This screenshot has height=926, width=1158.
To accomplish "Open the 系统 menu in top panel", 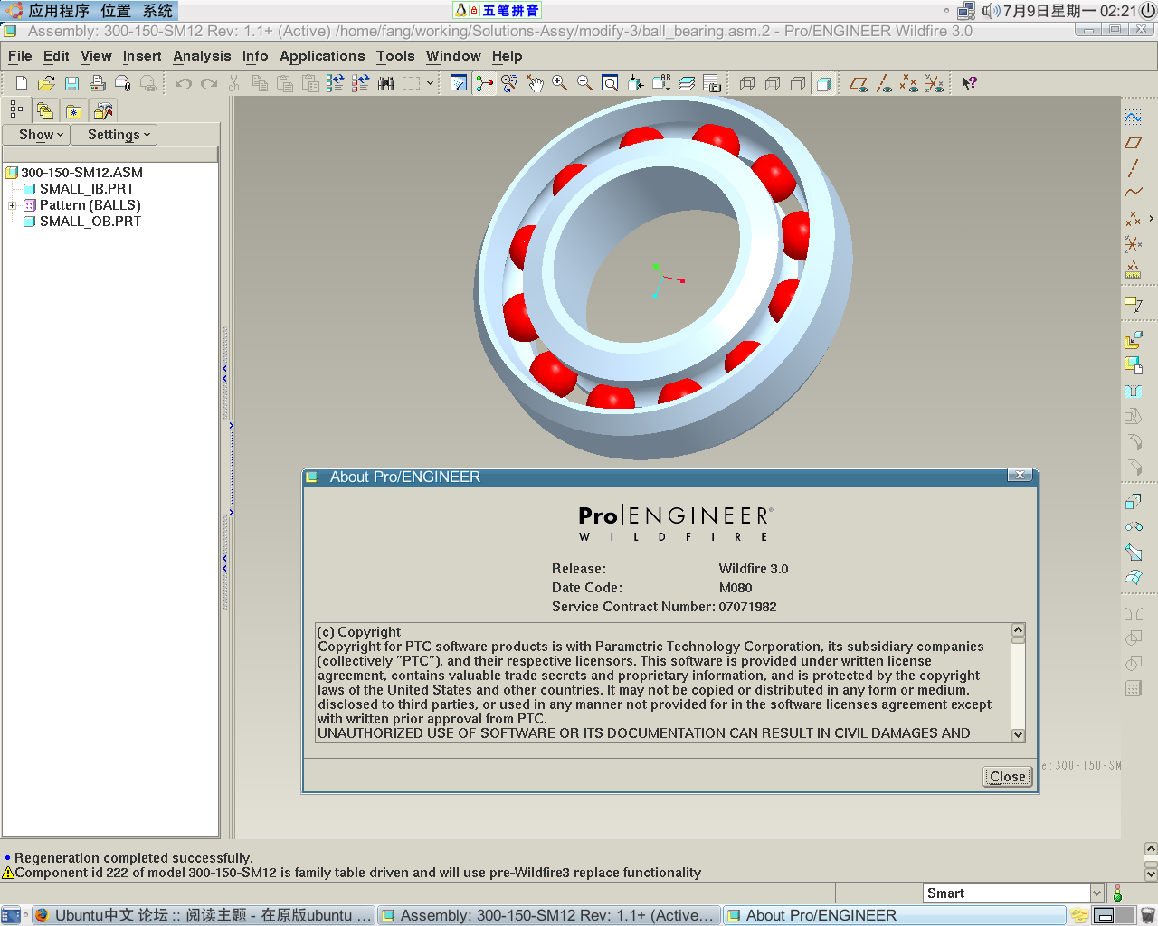I will click(x=157, y=11).
